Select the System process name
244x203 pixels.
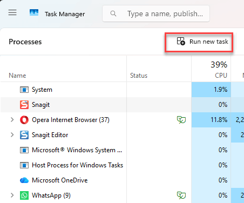point(42,90)
